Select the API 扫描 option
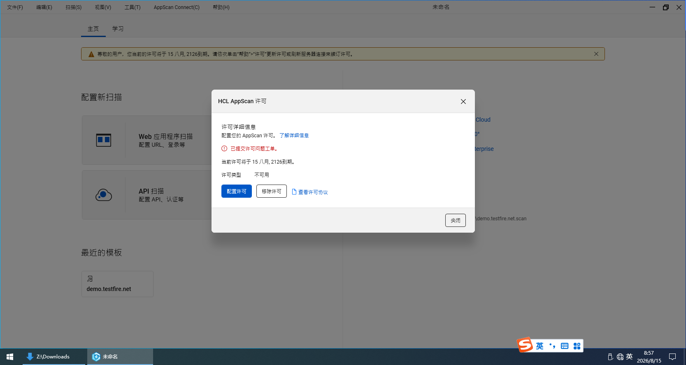686x365 pixels. (x=147, y=195)
